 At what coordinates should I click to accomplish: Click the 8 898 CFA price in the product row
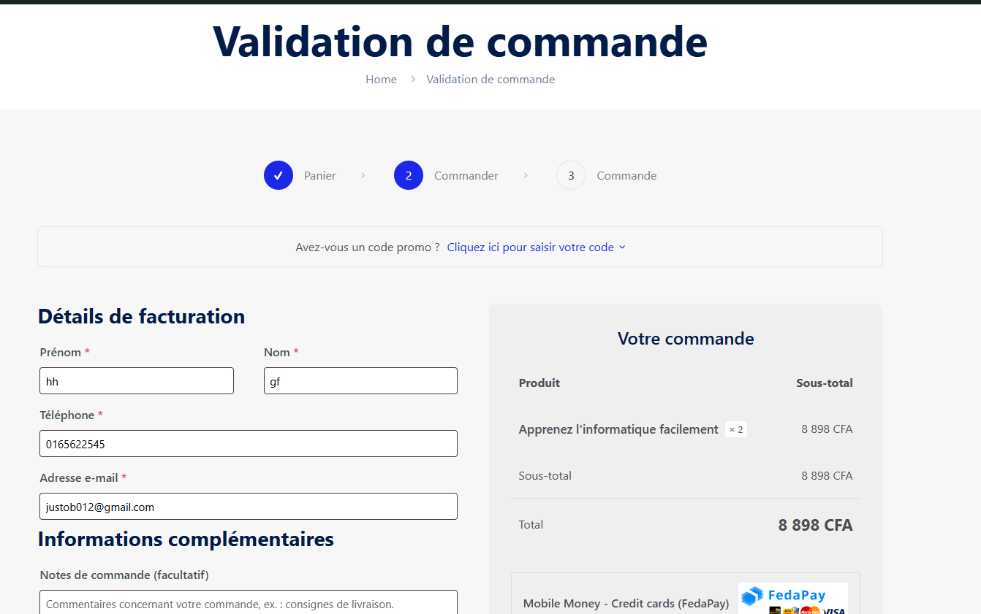point(827,429)
